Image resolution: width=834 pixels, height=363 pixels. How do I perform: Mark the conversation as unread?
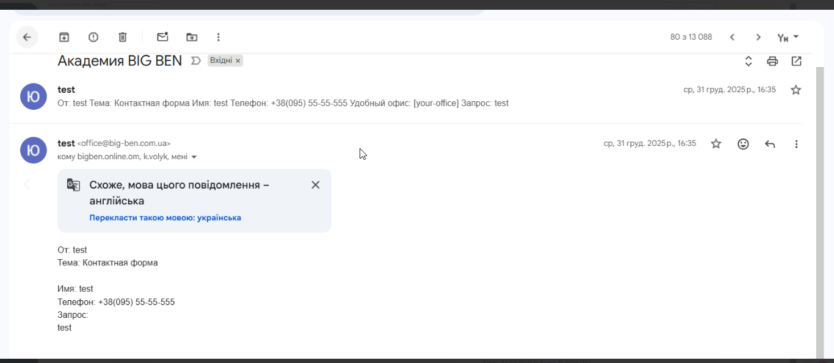point(162,37)
